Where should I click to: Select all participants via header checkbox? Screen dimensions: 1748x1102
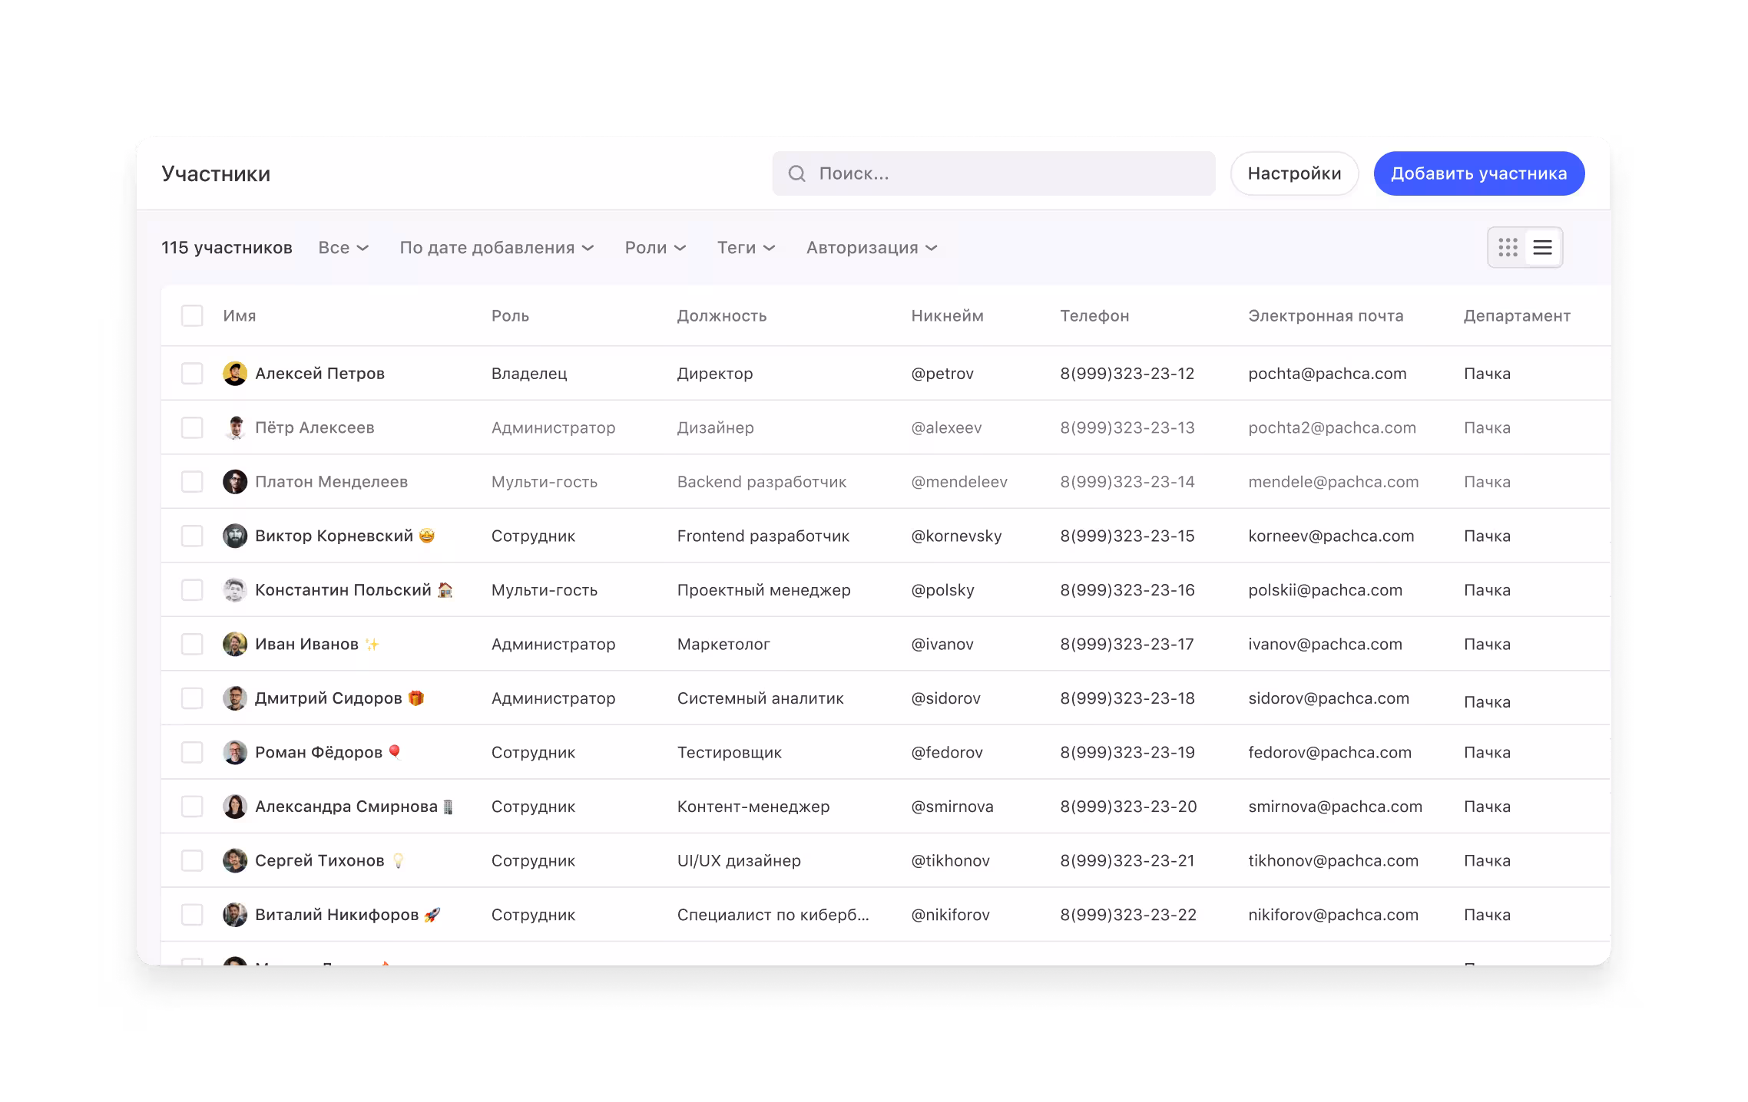pos(192,315)
